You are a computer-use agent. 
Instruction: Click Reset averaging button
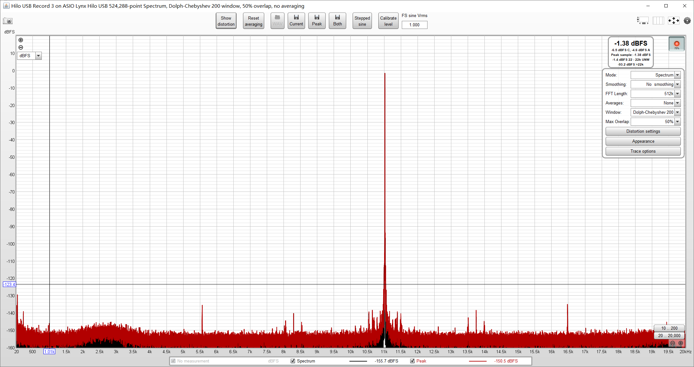(x=253, y=21)
